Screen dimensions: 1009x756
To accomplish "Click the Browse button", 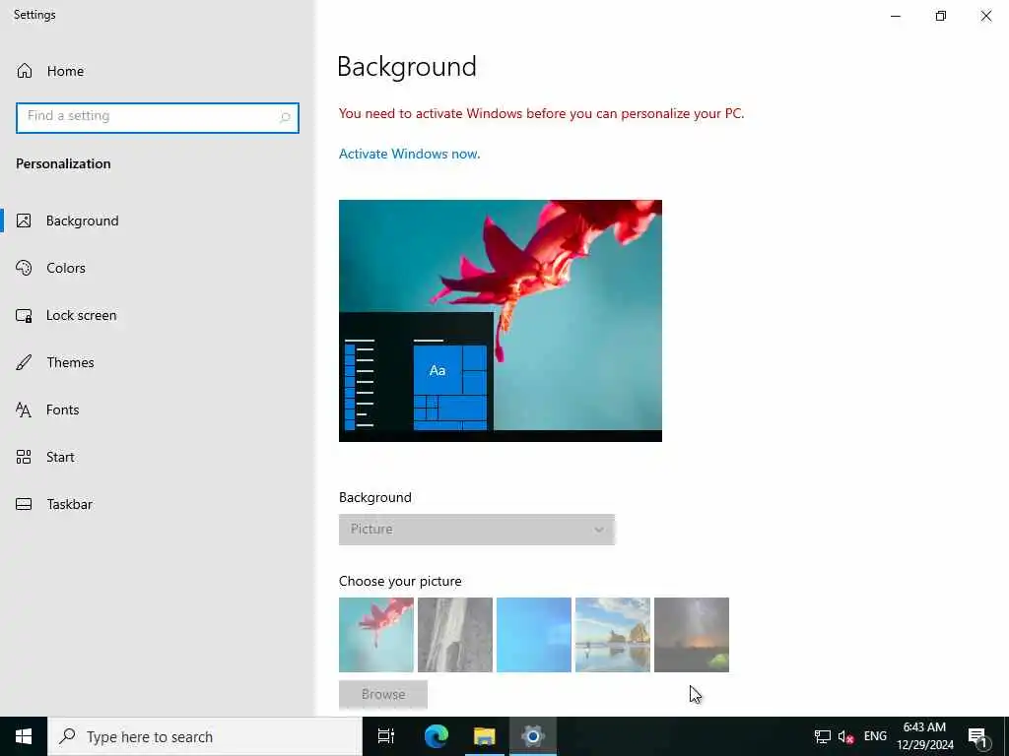I will pos(383,694).
